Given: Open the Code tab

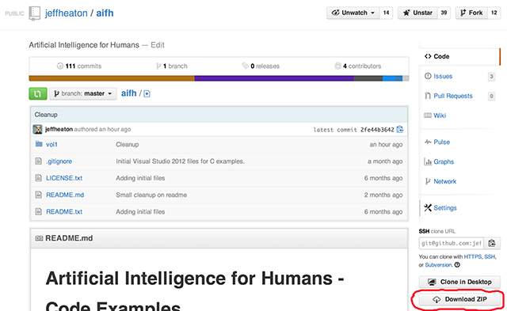Looking at the screenshot, I should coord(441,56).
